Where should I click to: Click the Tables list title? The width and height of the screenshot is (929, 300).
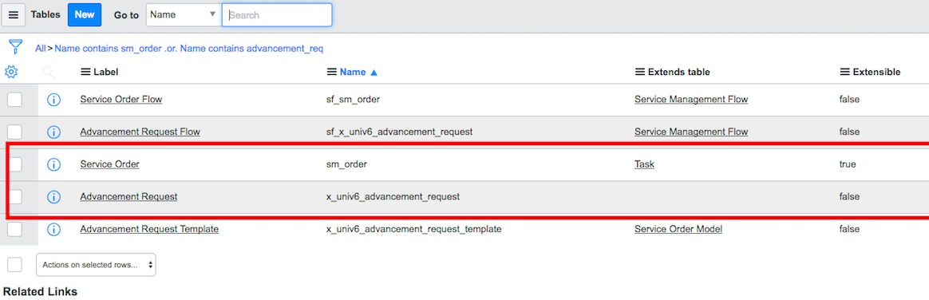point(45,15)
